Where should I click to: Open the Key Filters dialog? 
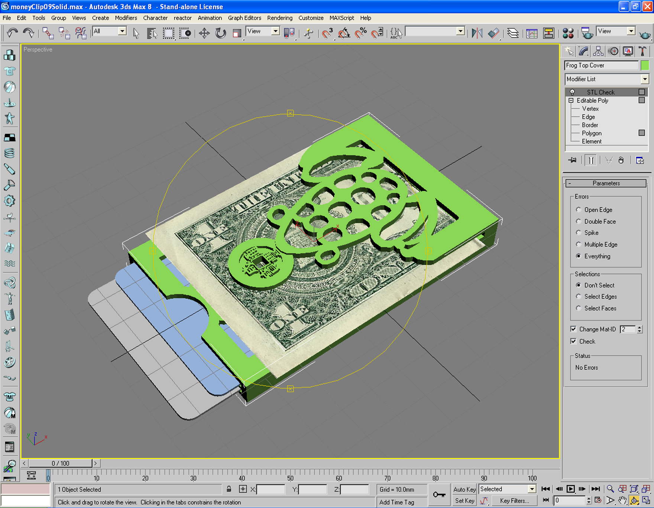(x=514, y=501)
